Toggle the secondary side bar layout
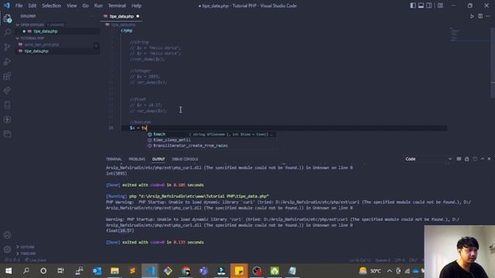Screen dimensions: 495x278 pyautogui.click(x=429, y=5)
